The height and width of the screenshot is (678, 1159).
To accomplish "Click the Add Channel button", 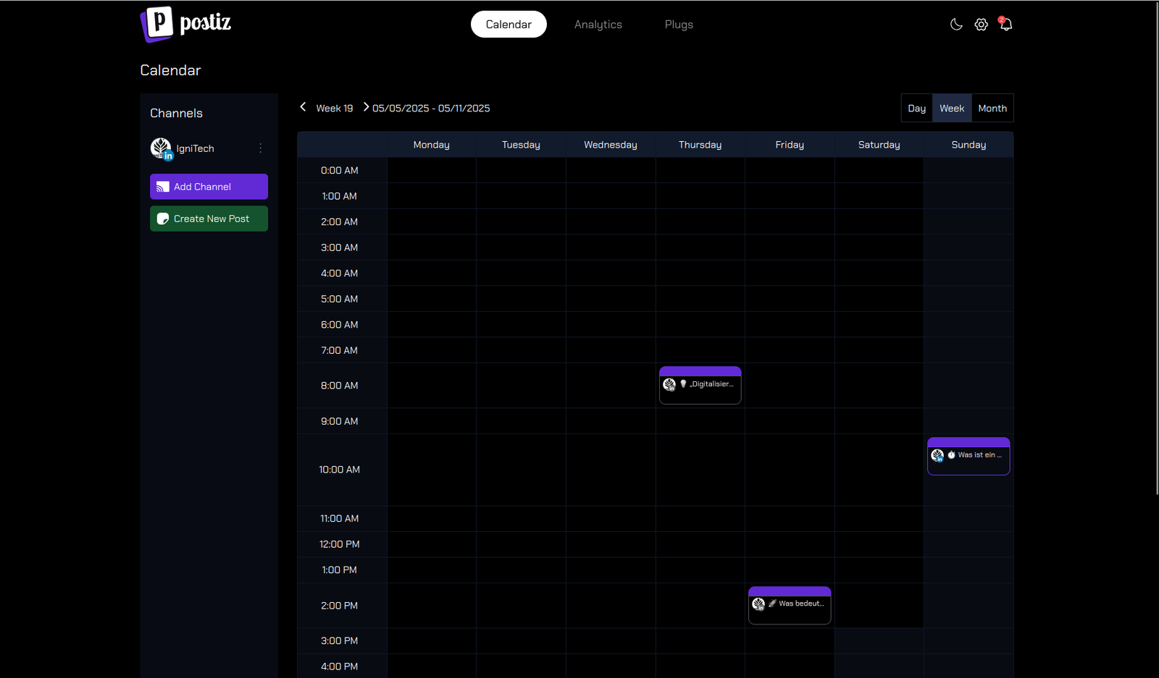I will point(209,187).
